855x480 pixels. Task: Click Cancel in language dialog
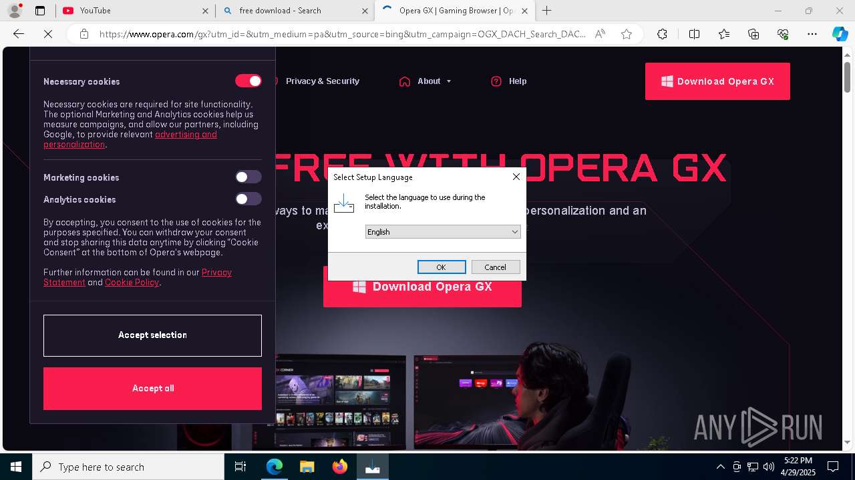point(496,267)
